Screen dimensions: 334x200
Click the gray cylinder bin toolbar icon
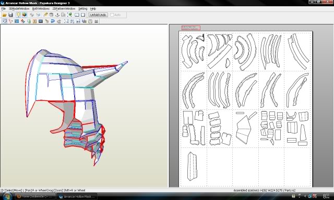pyautogui.click(x=51, y=15)
